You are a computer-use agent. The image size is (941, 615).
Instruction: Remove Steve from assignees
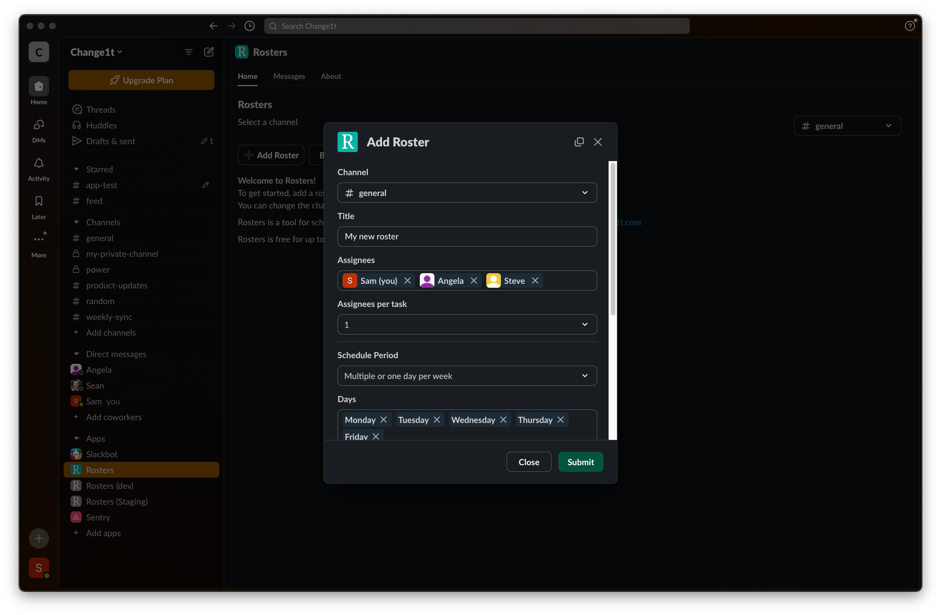(x=535, y=280)
